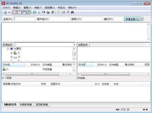Open the 书签(B) menu
This screenshot has width=152, height=113.
pyautogui.click(x=62, y=8)
